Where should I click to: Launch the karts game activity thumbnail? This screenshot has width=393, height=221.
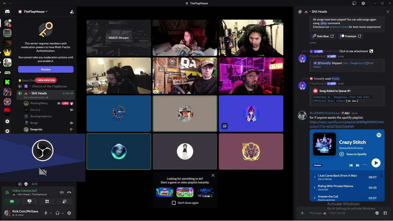[185, 192]
